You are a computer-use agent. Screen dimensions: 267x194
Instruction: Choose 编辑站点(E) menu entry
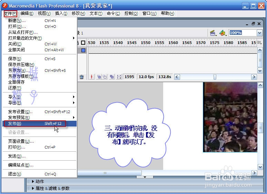(x=40, y=165)
